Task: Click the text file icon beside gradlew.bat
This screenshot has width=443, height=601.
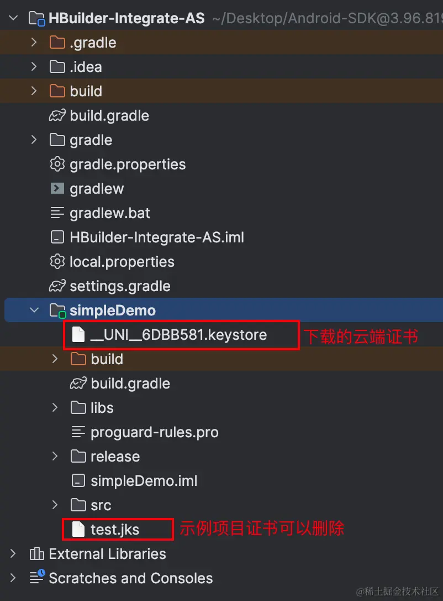Action: coord(57,213)
